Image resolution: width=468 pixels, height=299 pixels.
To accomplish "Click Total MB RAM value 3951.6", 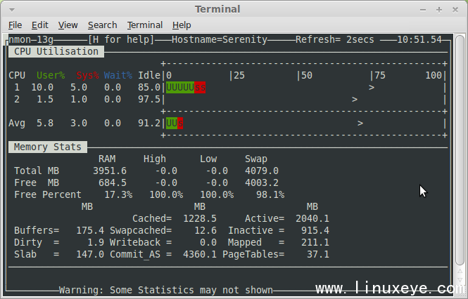I will pyautogui.click(x=110, y=171).
